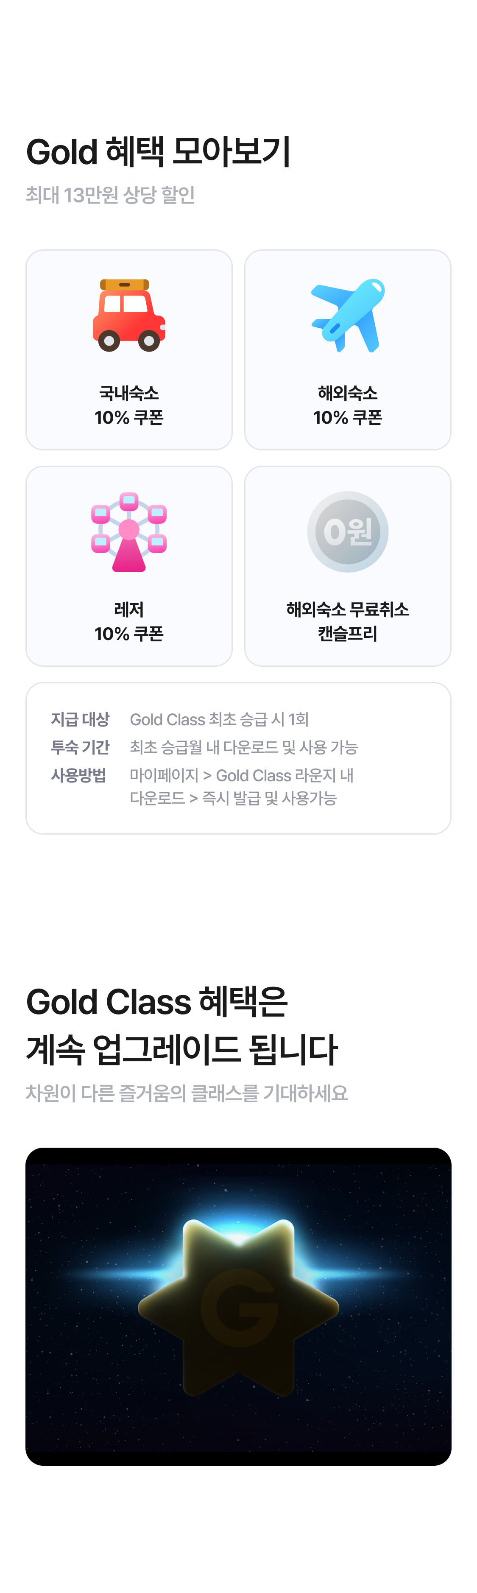Image resolution: width=477 pixels, height=1593 pixels.
Task: Select the pink Ferris wheel icon
Action: click(x=128, y=532)
